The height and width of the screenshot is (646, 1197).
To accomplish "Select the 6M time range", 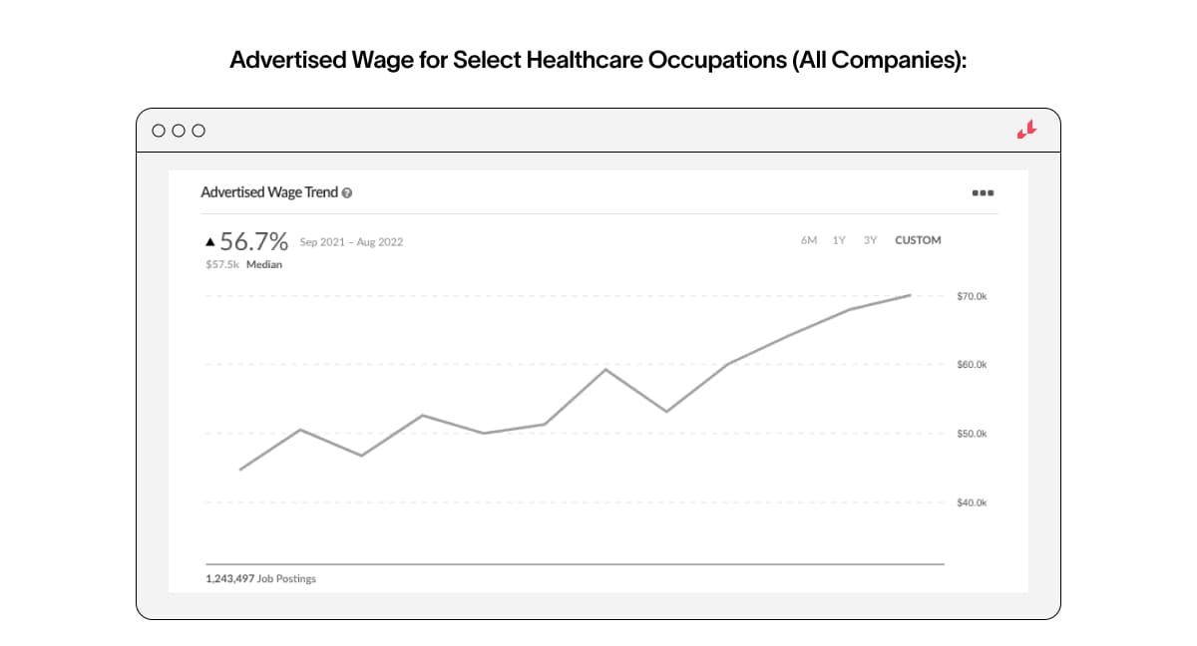I will (x=809, y=240).
